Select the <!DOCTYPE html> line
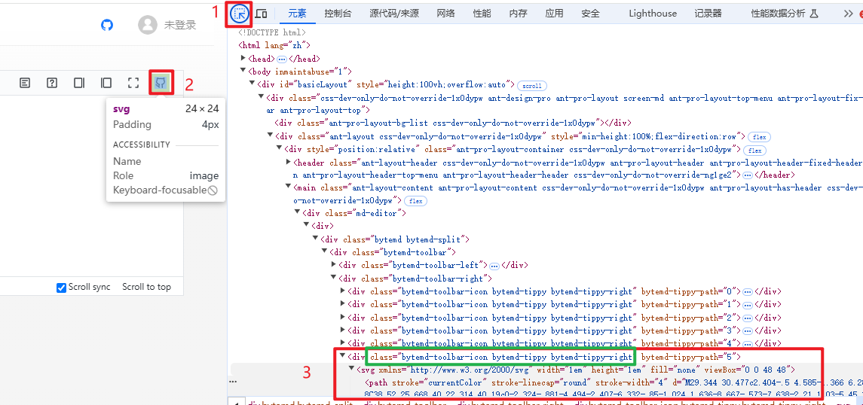The image size is (863, 405). click(x=272, y=33)
